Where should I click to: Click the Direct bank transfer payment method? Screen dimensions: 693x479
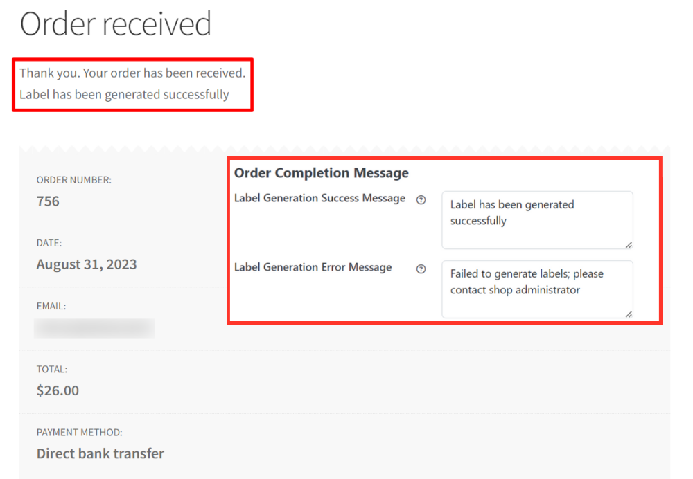click(x=100, y=453)
